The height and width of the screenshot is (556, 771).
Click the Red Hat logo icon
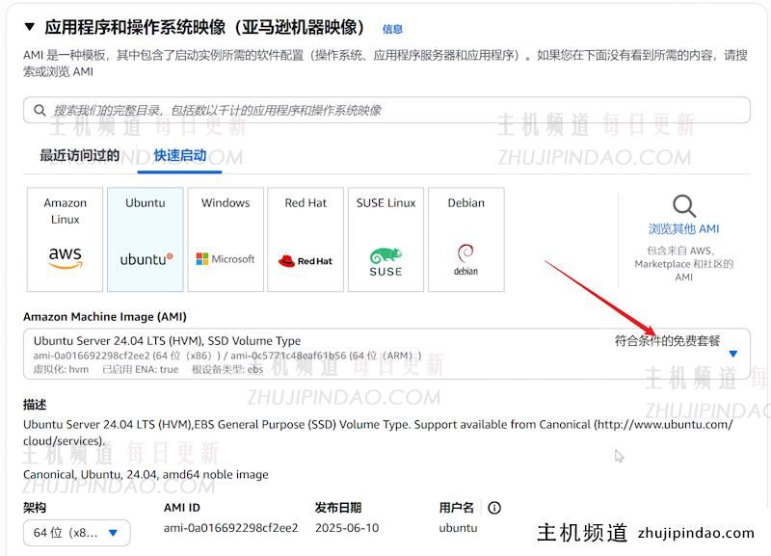306,261
